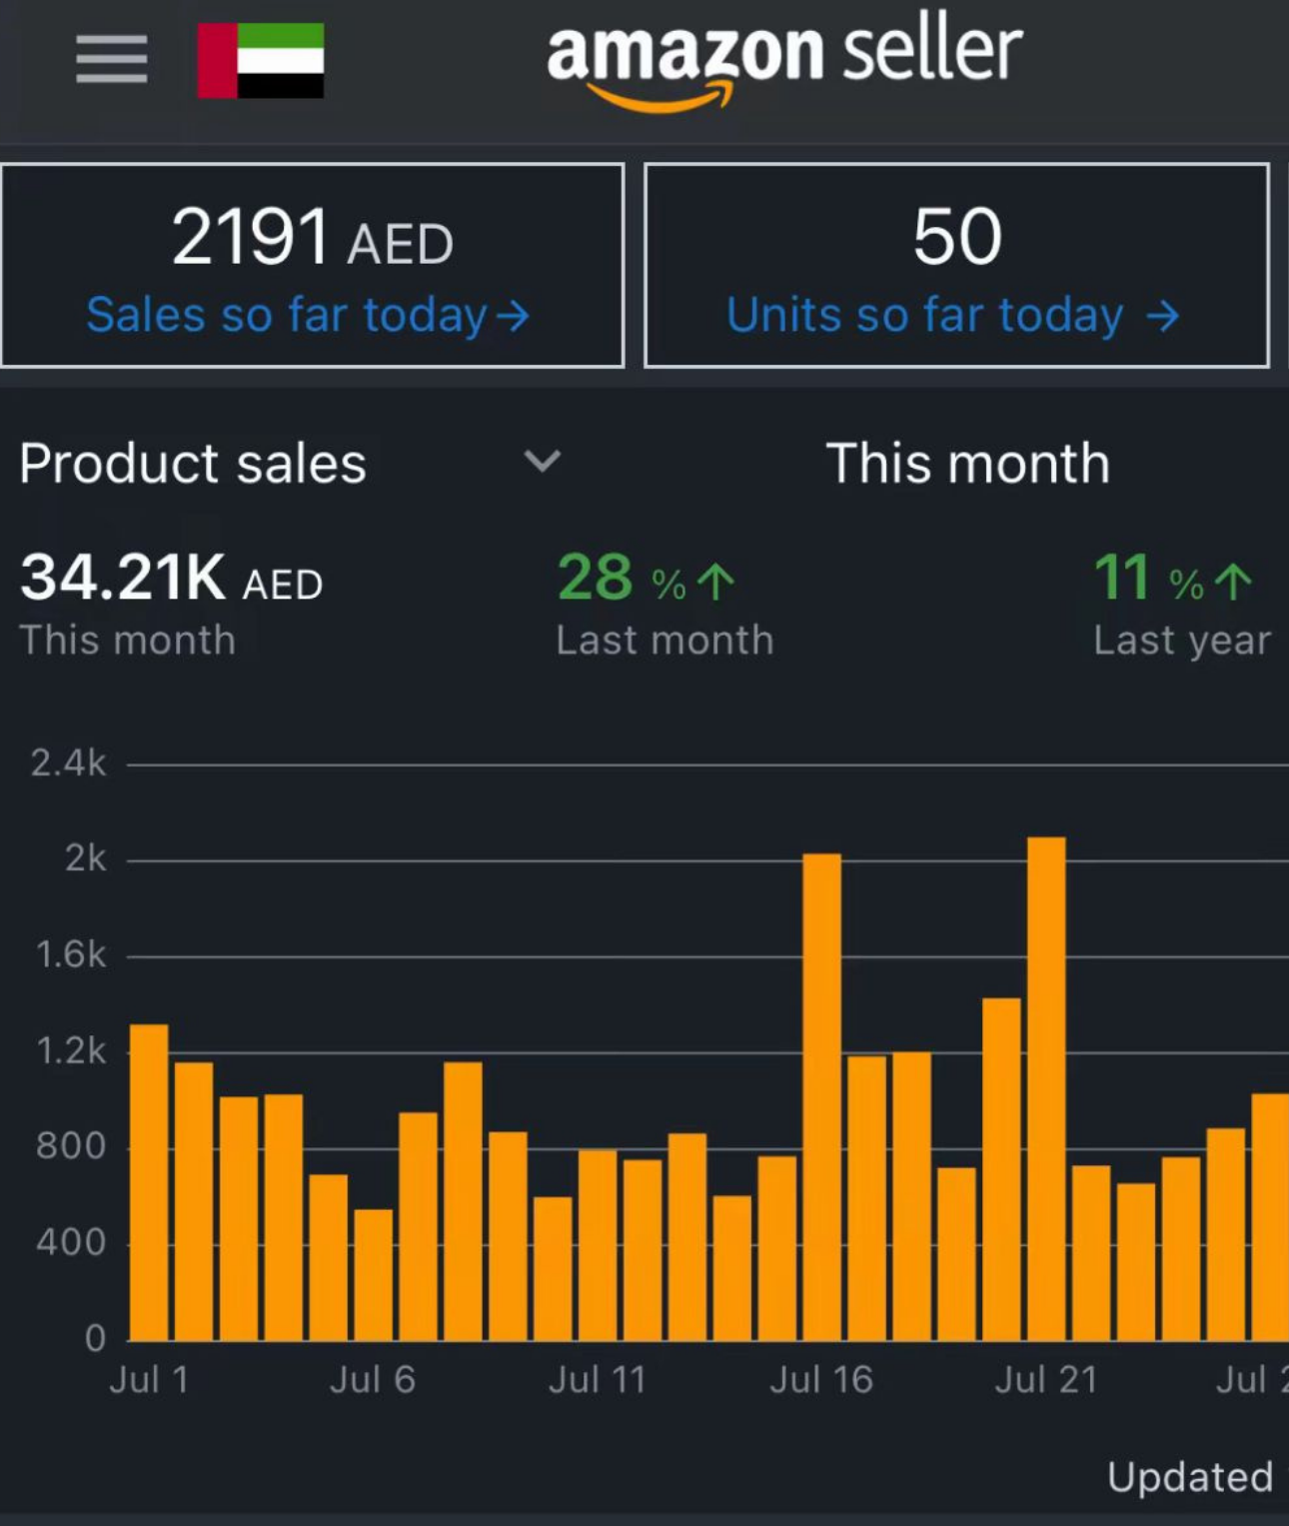The height and width of the screenshot is (1526, 1289).
Task: Click the Jul 6 axis label
Action: click(373, 1380)
